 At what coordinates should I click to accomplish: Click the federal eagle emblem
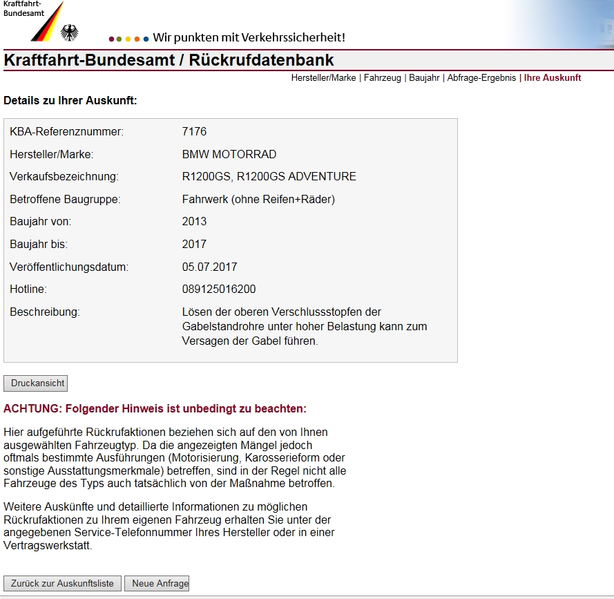pos(70,32)
